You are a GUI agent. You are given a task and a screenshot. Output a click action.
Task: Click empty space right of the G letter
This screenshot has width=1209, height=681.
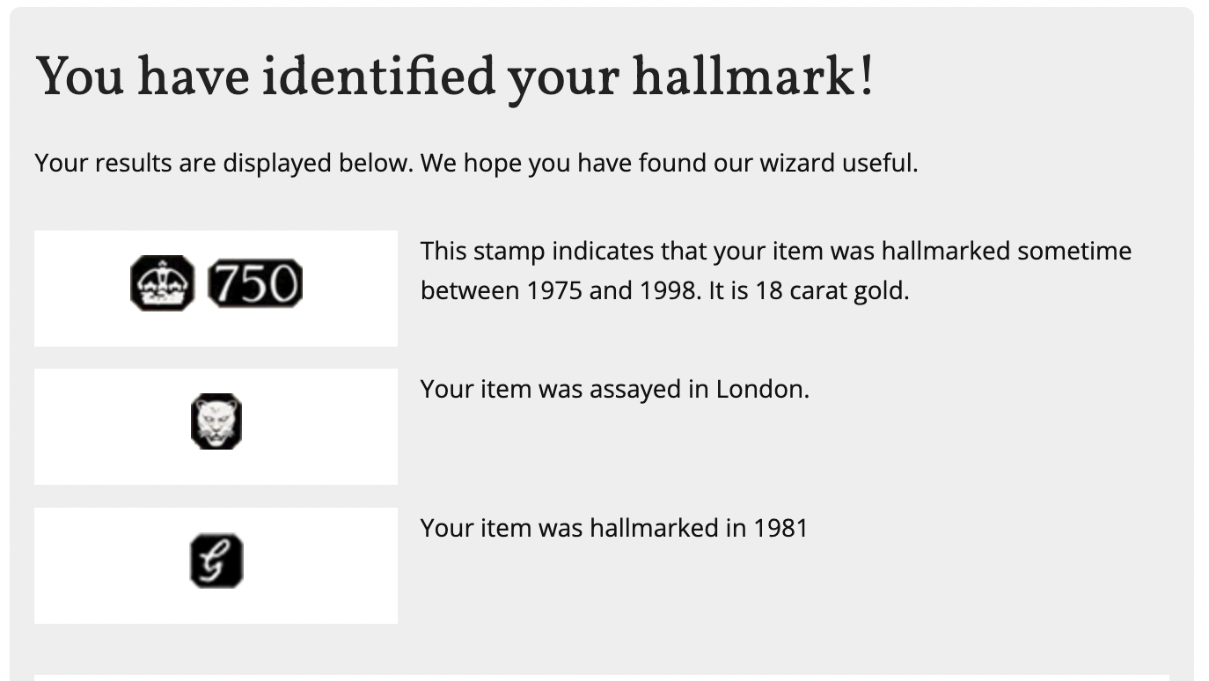coord(319,566)
